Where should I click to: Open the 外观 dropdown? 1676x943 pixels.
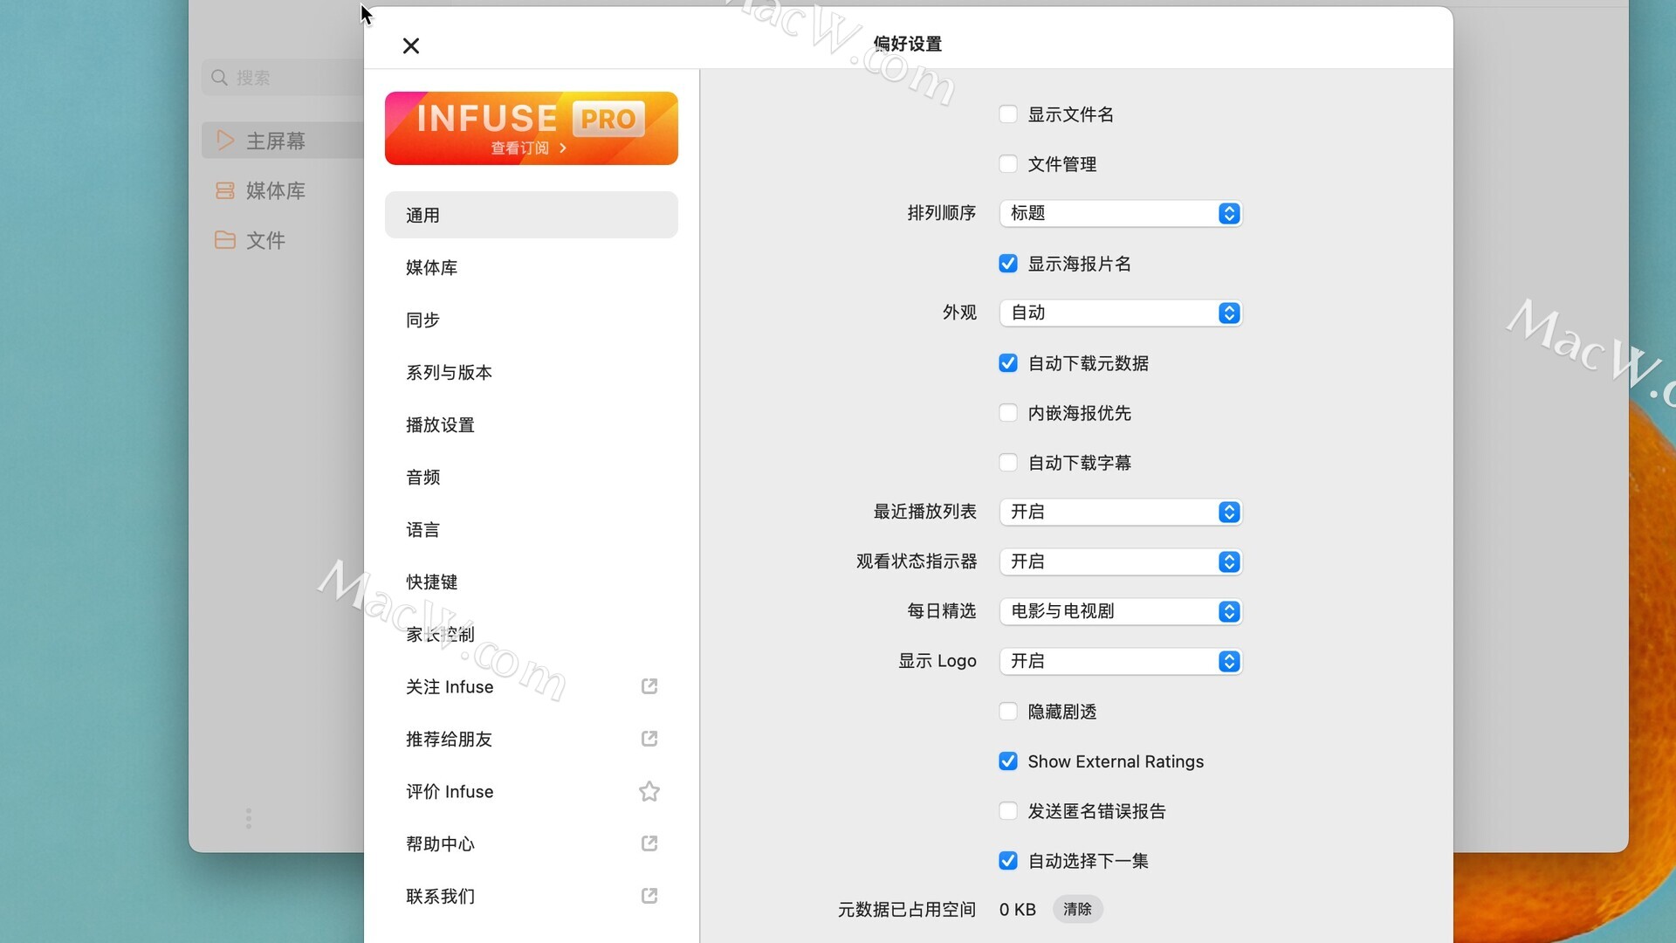(1121, 313)
